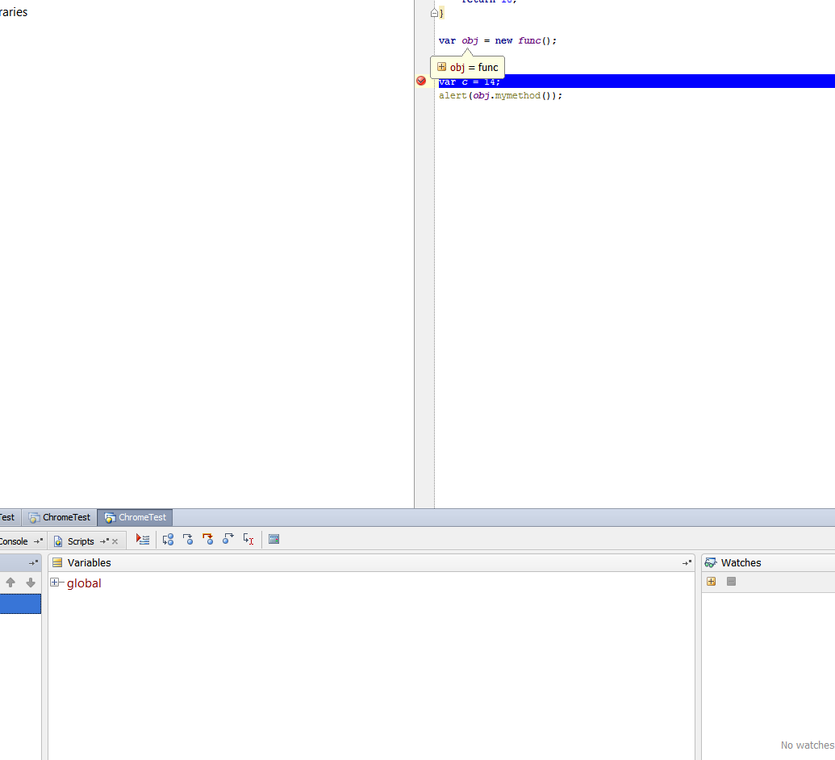Switch to the inactive ChromeTest debug tab
835x760 pixels.
coord(60,517)
